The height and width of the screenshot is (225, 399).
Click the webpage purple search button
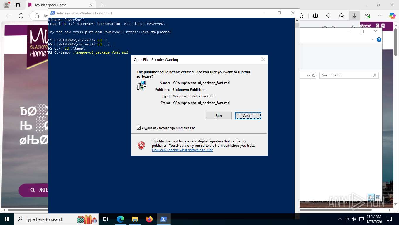click(33, 190)
